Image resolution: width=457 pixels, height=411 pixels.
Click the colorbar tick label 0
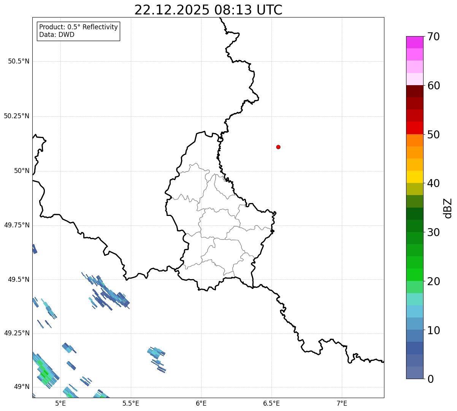(430, 379)
